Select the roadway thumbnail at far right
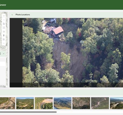 (x=117, y=103)
